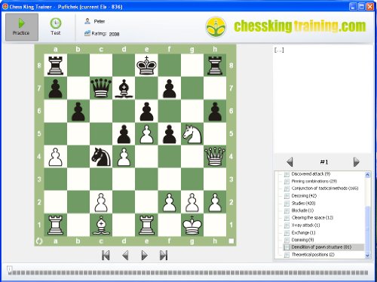Jump to last move button
Viewport: 377px width, 282px height.
click(164, 256)
